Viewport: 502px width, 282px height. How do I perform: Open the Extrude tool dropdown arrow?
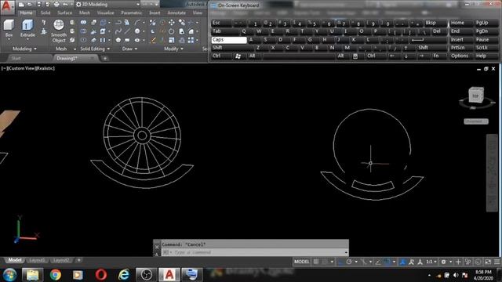coord(27,40)
